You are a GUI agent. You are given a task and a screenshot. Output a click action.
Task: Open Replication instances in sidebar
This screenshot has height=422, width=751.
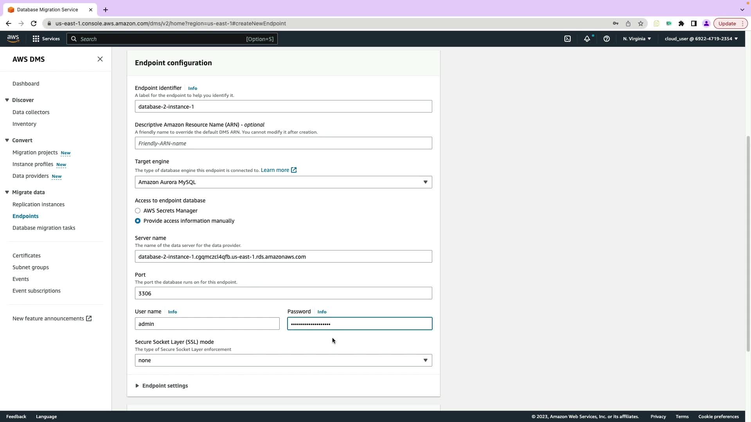coord(38,204)
